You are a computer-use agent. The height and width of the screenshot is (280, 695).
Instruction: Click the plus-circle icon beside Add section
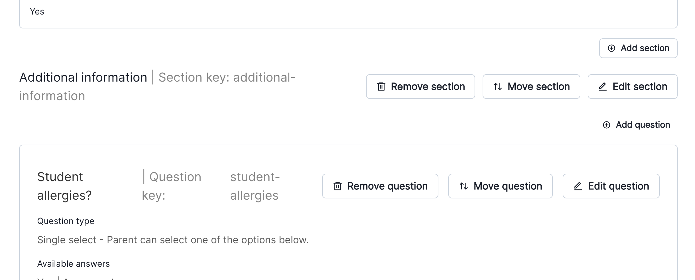pos(612,48)
